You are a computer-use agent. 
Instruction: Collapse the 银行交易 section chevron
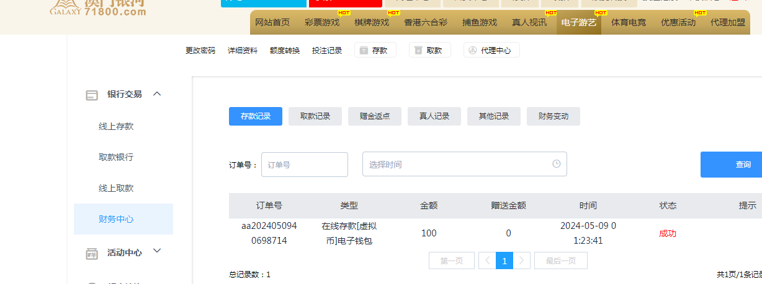pyautogui.click(x=157, y=93)
